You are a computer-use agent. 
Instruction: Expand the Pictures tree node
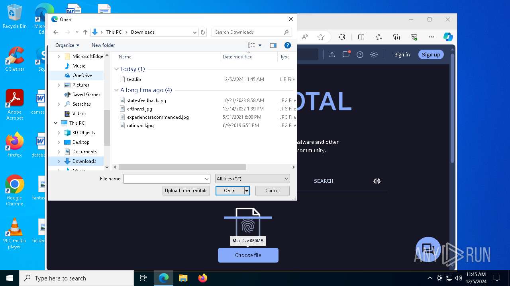pyautogui.click(x=59, y=85)
